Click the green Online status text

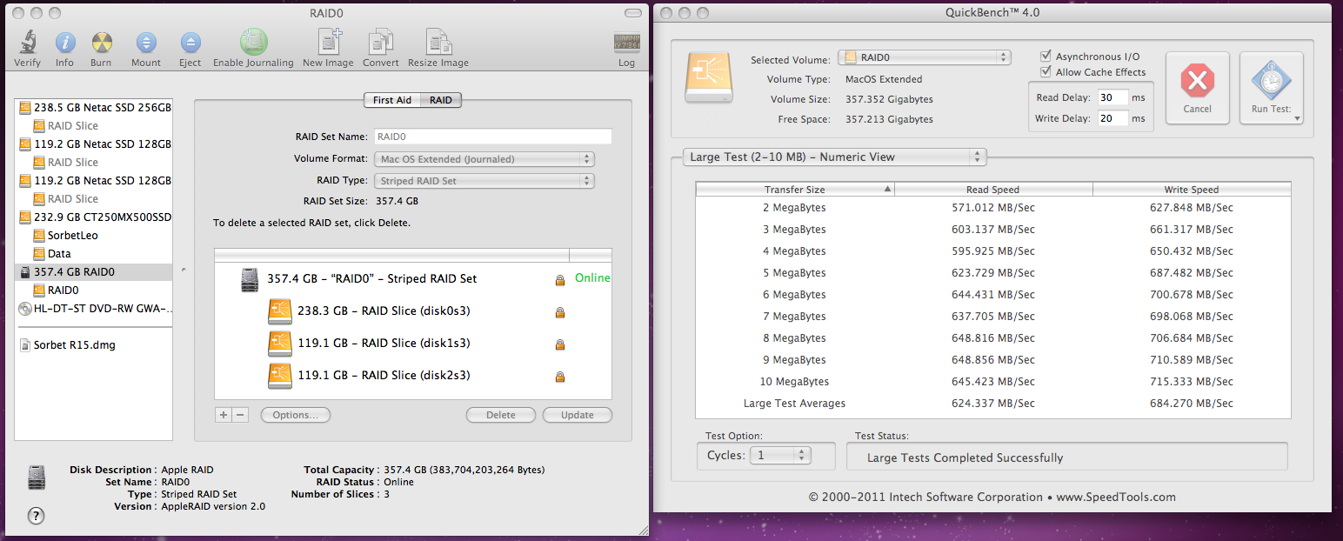pos(592,278)
